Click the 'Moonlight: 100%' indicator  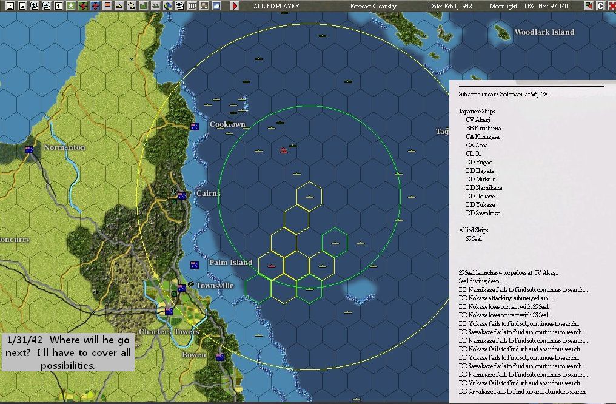pos(512,6)
